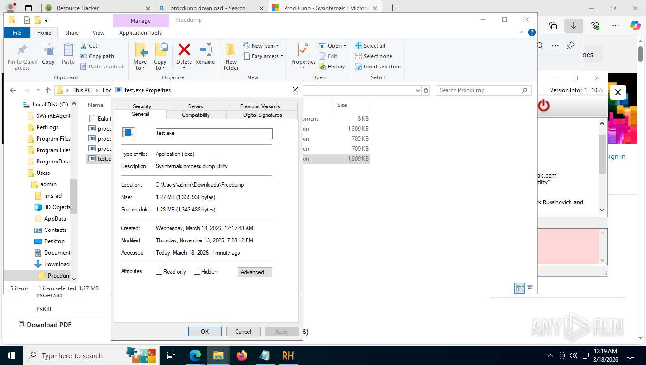Switch to Resource Hacker browser tab
Screen dimensions: 646x365
click(x=97, y=8)
